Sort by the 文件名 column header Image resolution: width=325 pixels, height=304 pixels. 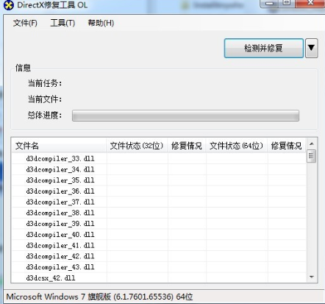(59, 146)
